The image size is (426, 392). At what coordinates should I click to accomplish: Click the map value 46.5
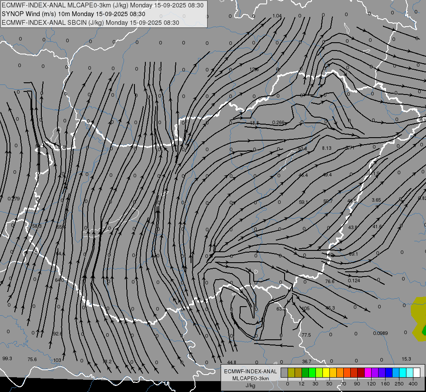tap(352, 201)
